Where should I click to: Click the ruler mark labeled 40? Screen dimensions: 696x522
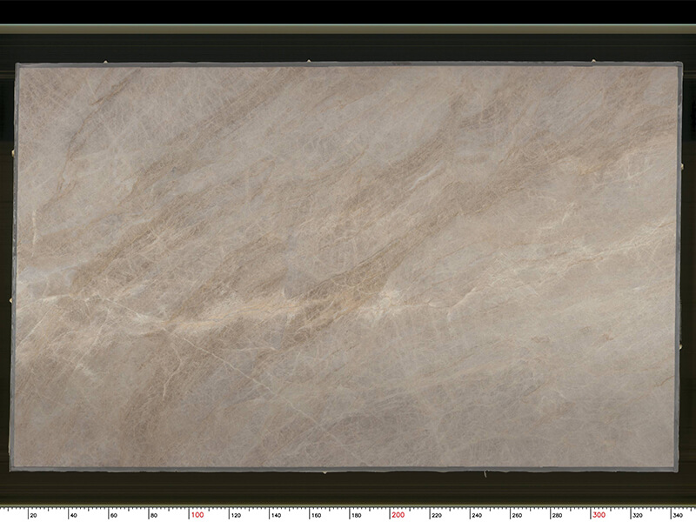73,515
